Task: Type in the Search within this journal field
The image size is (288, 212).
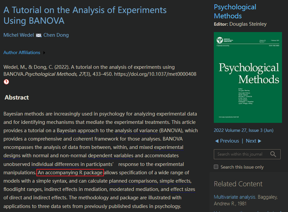Action: 240,154
